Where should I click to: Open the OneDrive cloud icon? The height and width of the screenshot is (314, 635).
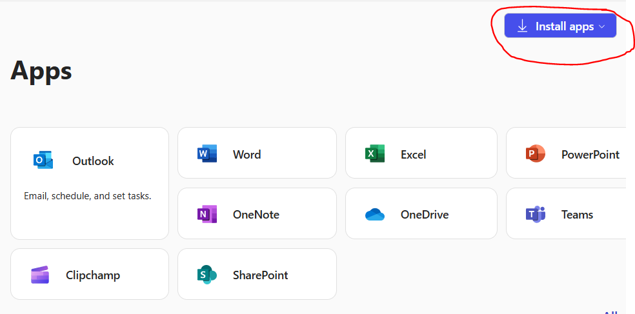[374, 215]
